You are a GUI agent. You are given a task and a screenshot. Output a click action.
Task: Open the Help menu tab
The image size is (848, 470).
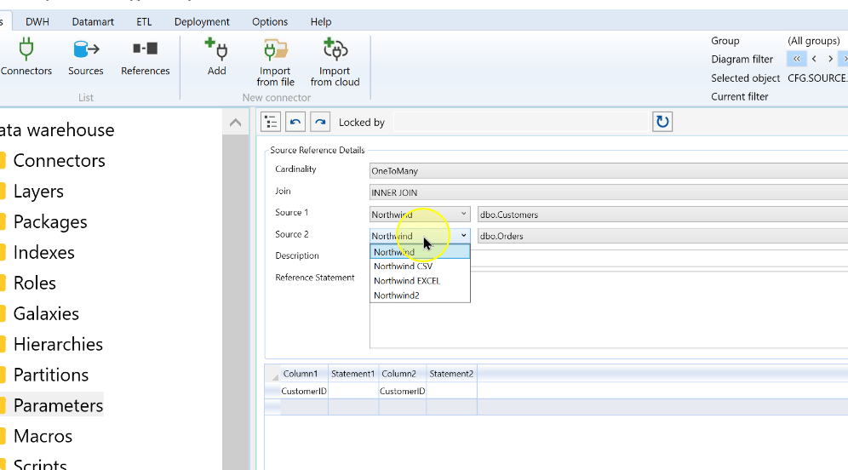[321, 21]
